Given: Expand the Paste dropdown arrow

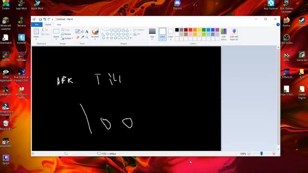Looking at the screenshot, I should pos(36,39).
